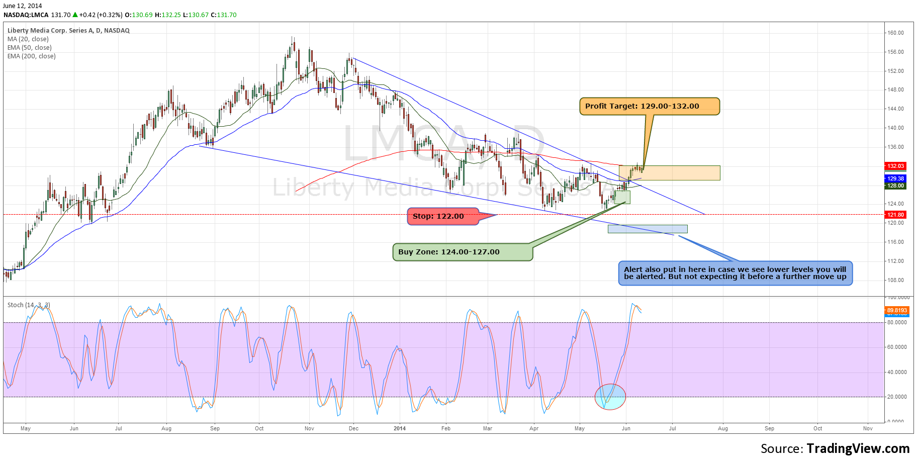Click the red 121.80 stop-level price tag
The height and width of the screenshot is (462, 917).
(x=895, y=215)
